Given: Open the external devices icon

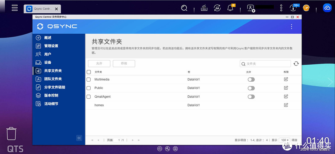Looking at the screenshot, I should (217, 8).
